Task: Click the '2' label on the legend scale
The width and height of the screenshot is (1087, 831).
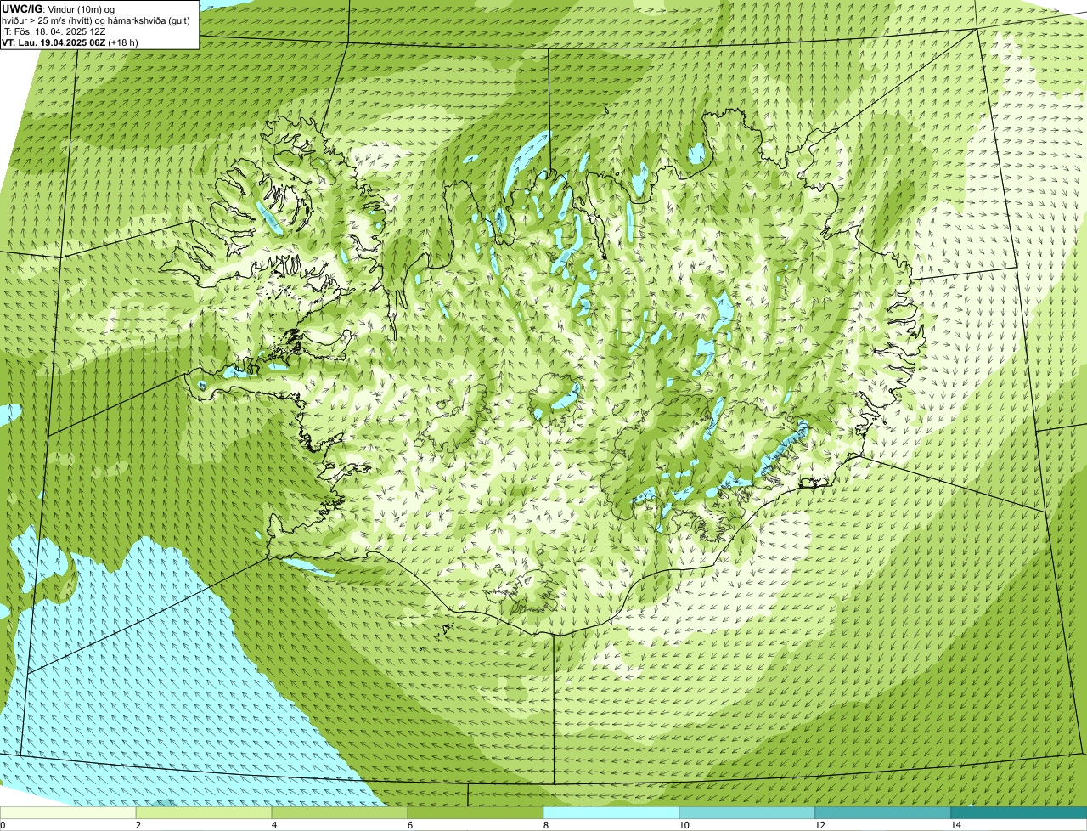Action: coord(138,825)
